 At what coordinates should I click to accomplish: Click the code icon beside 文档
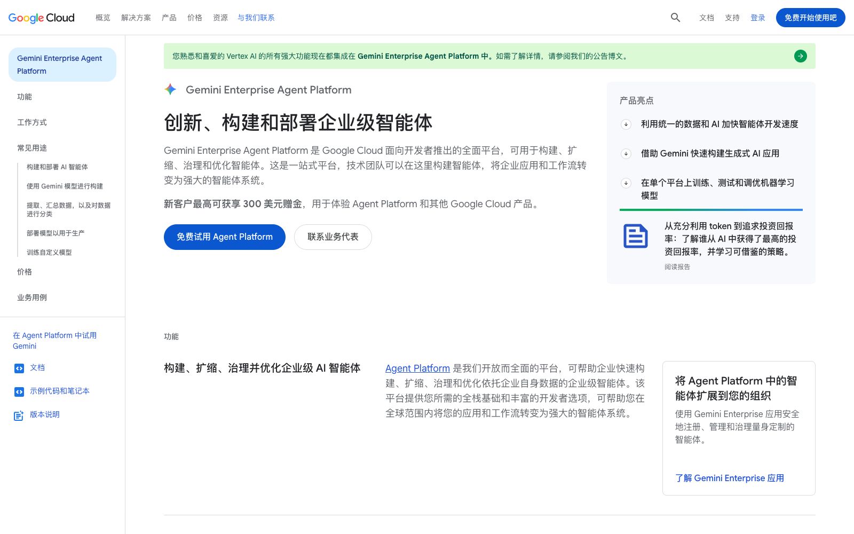19,368
